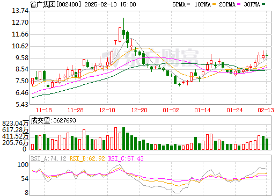This screenshot has height=196, width=279.
Task: Select the 01-02 date axis label
Action: point(171,110)
